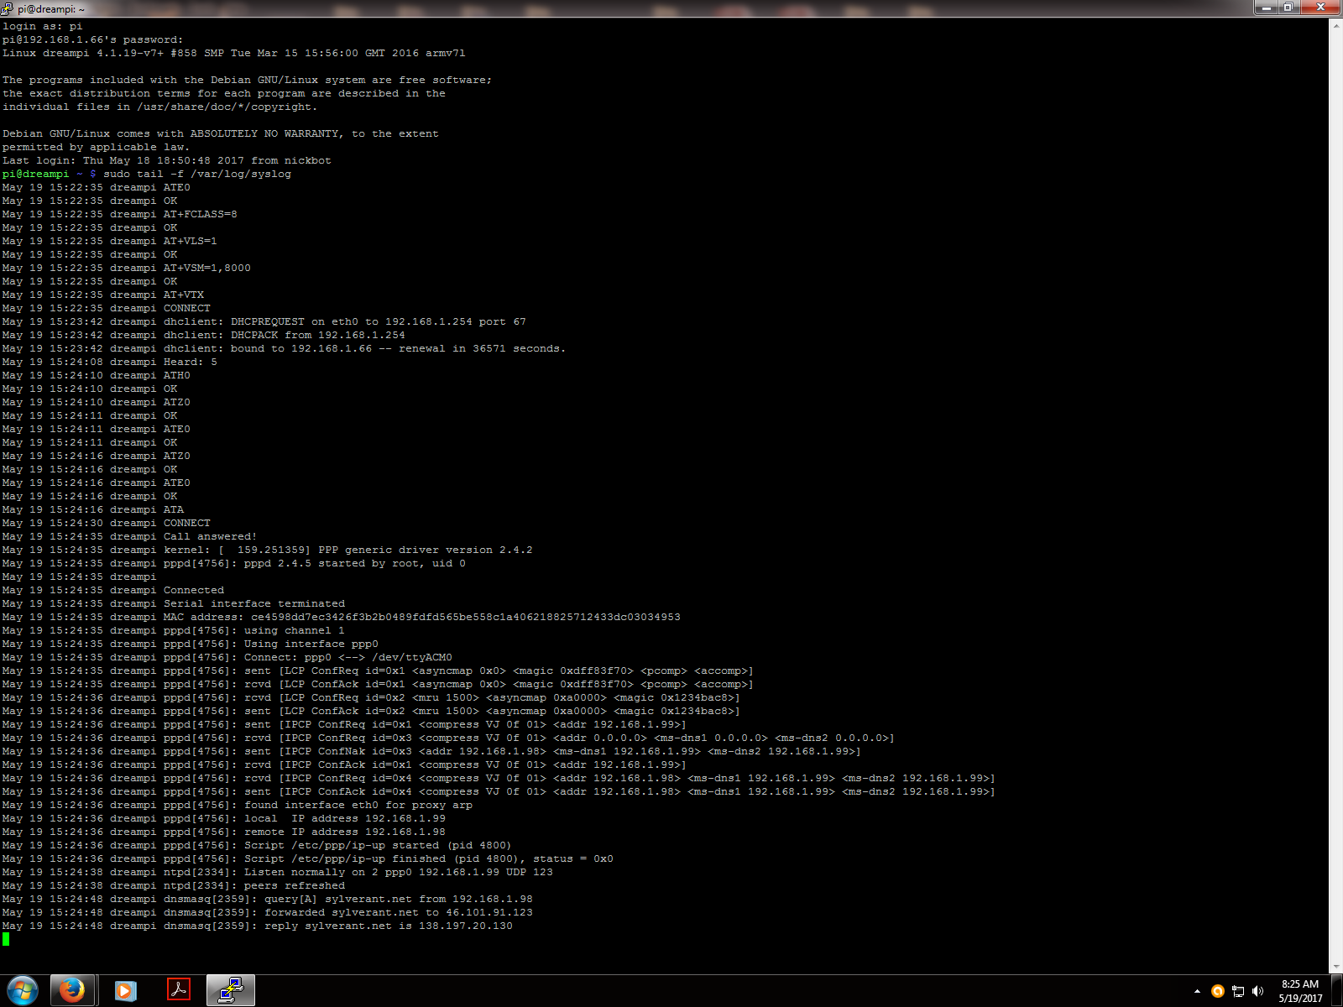
Task: Maximize or restore the PuTTY window
Action: (x=1288, y=8)
